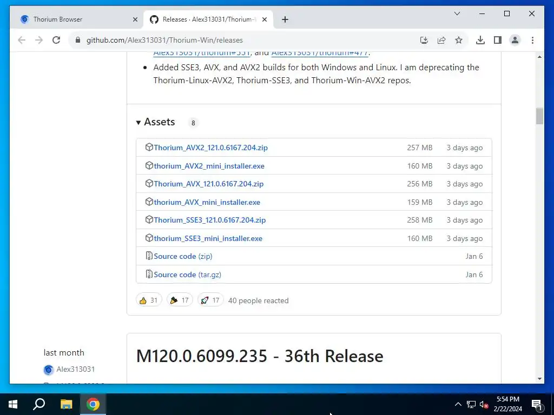Click package icon beside Thorium_AVX2 zip
Screen dimensions: 554x415
click(x=149, y=147)
